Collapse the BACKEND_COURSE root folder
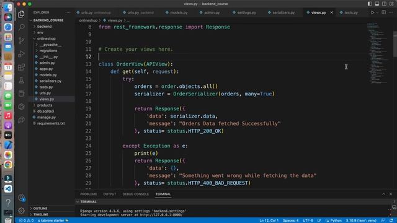397x223 pixels. (48, 20)
